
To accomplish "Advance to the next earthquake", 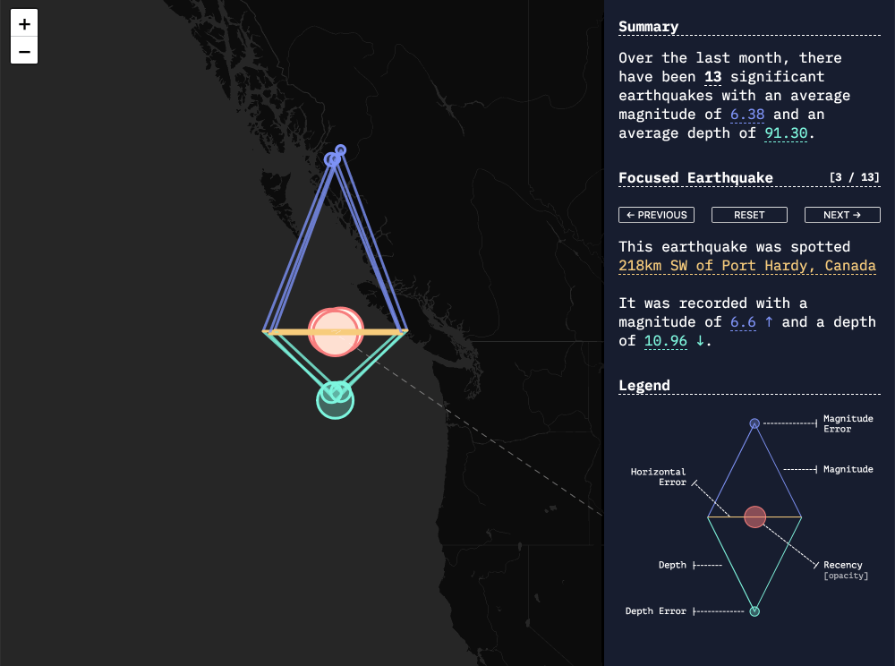I will pos(842,215).
